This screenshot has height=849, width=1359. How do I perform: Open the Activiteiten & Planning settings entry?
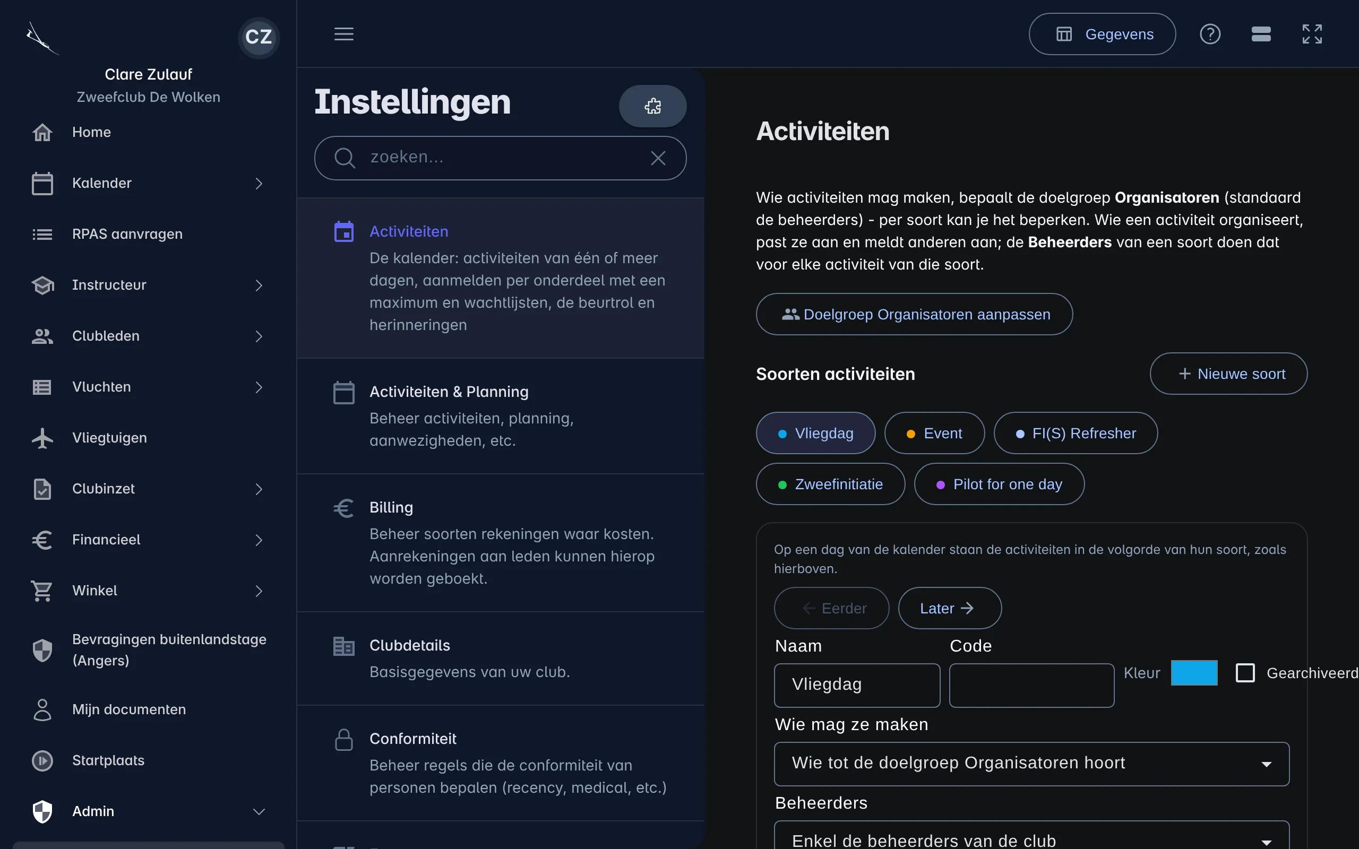pos(501,416)
